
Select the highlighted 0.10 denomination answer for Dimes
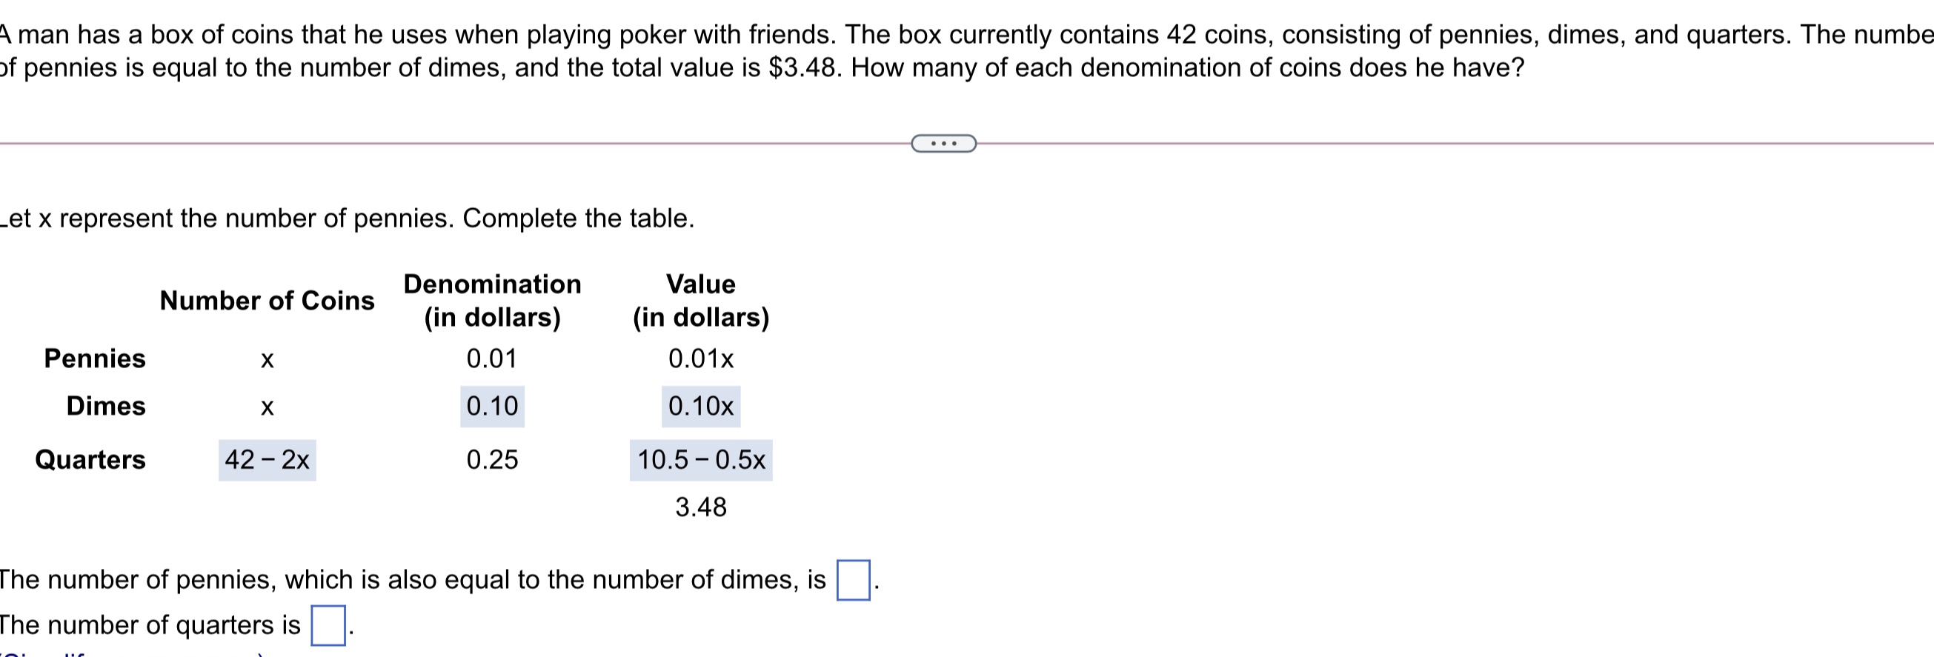491,406
